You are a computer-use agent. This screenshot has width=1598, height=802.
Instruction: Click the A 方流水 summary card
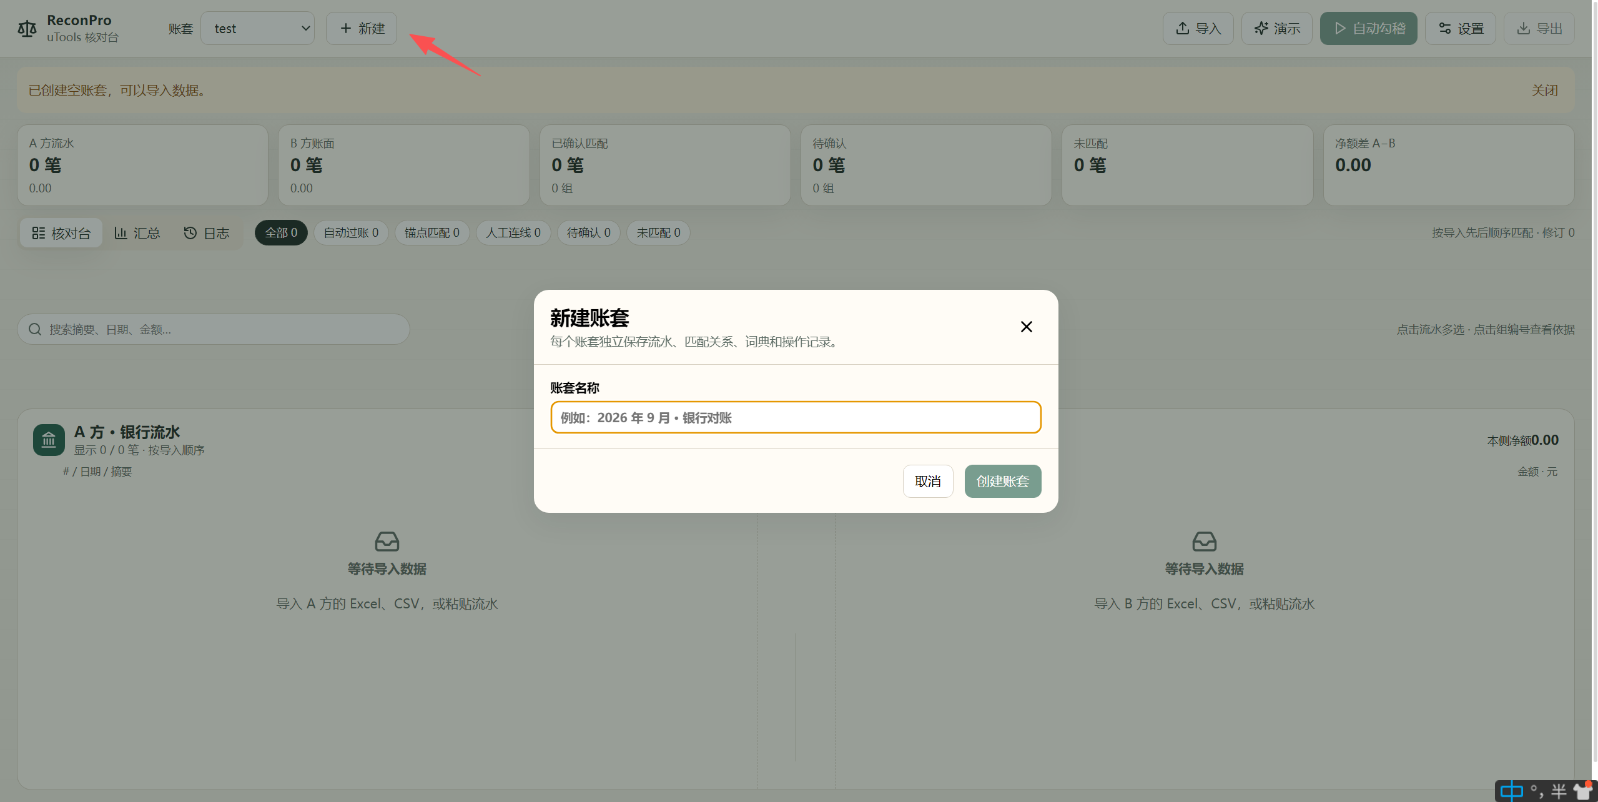[142, 165]
